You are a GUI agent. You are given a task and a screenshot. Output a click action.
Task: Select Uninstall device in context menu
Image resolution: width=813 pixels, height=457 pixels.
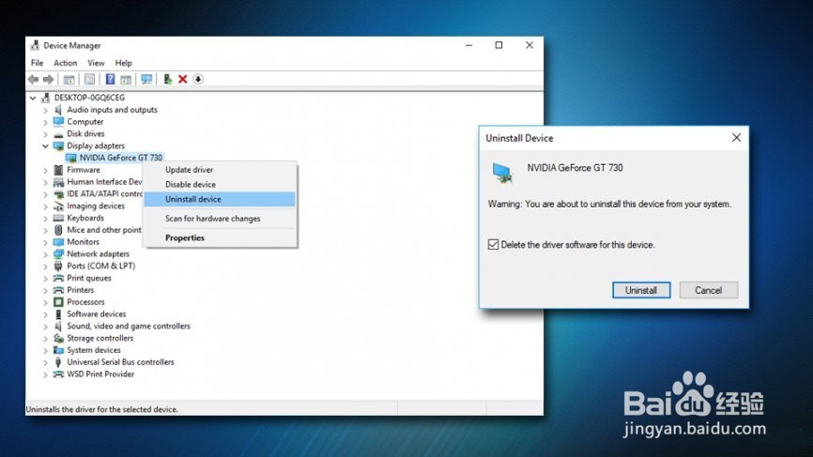click(220, 199)
